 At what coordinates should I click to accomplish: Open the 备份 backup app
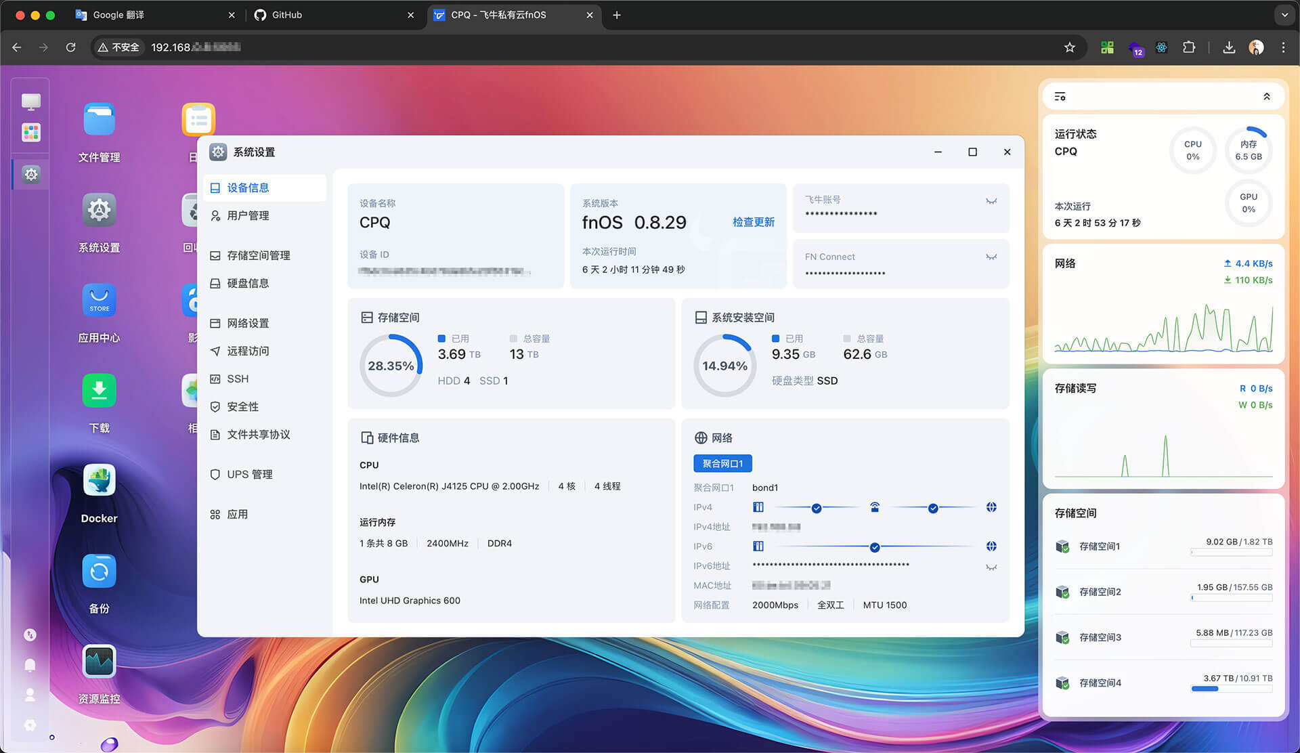click(x=99, y=572)
